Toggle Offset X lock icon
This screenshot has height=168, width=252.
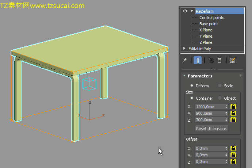click(x=233, y=148)
